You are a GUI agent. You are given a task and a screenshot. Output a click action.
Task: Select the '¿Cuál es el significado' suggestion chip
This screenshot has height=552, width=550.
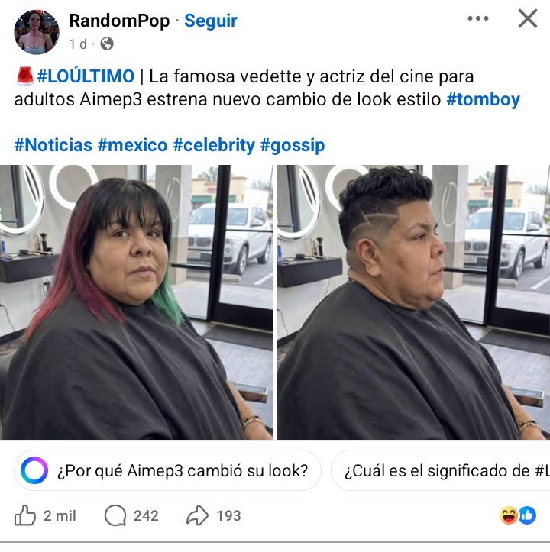coord(441,470)
